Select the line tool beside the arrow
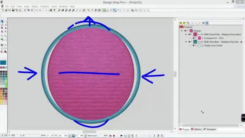This screenshot has width=245, height=138. click(5, 21)
